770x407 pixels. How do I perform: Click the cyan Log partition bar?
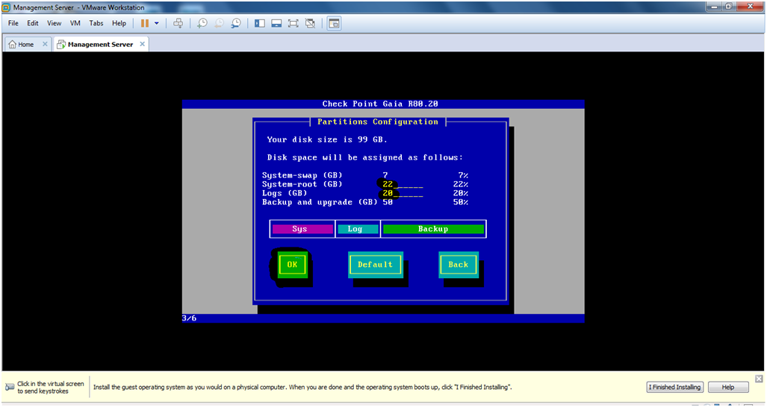pos(358,229)
